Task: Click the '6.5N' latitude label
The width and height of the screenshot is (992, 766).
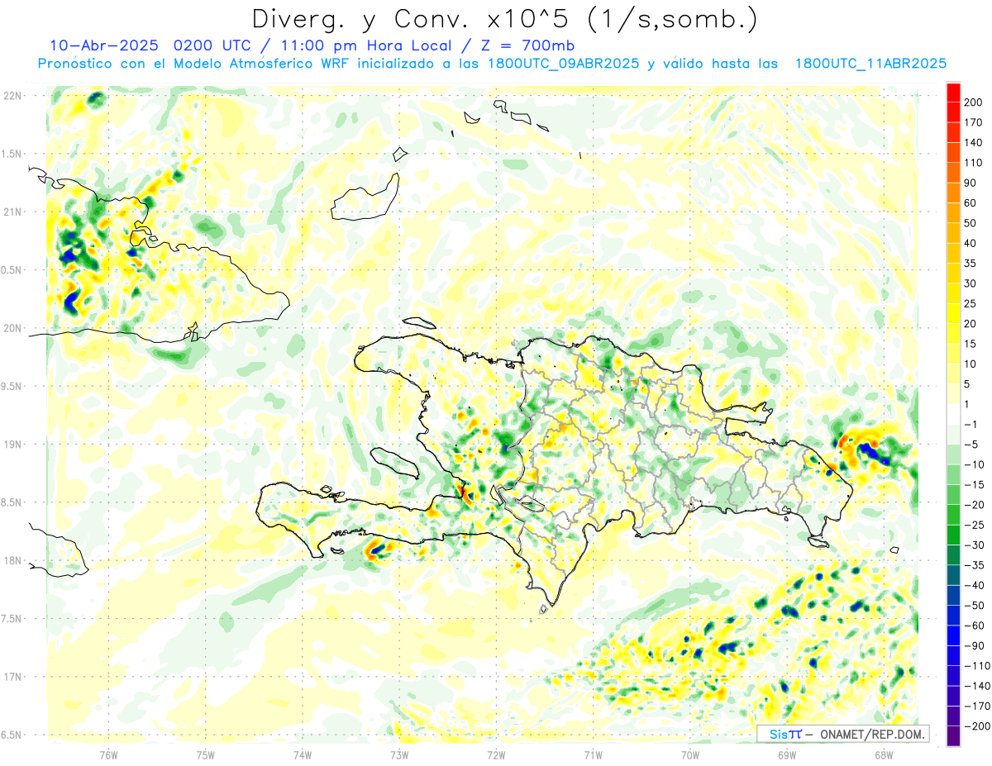Action: click(x=12, y=735)
